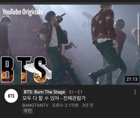Open the BTS: Burn The Stage series chip
Screen dimensions: 140x118
tap(44, 92)
